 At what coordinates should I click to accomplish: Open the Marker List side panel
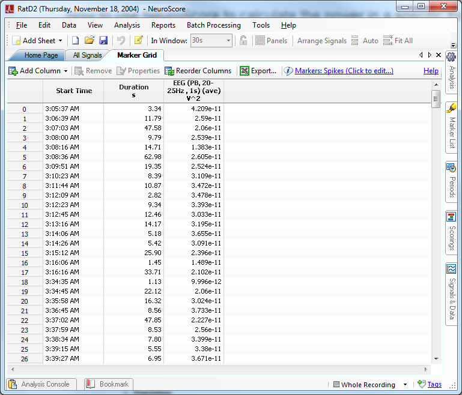coord(451,127)
